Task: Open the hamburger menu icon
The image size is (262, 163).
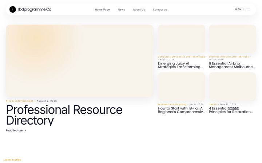Action: click(248, 9)
